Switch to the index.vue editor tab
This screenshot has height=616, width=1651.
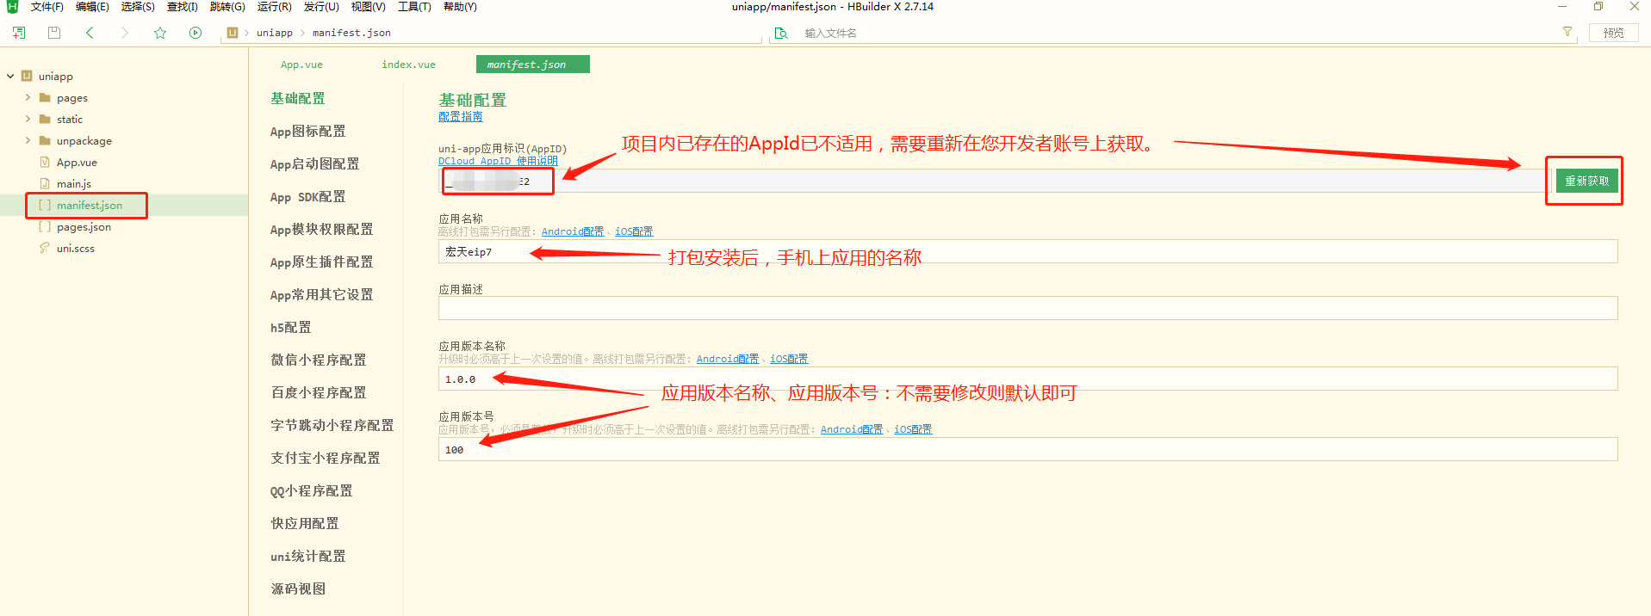408,65
